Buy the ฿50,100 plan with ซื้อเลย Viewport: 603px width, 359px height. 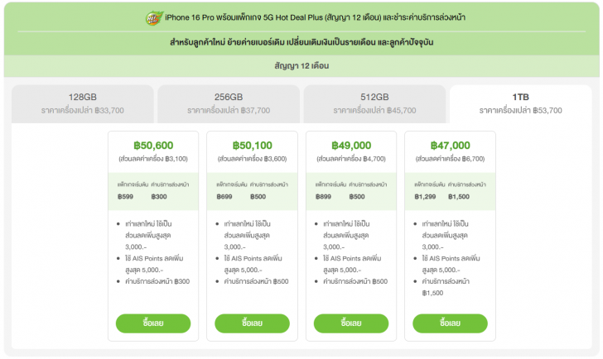point(252,323)
